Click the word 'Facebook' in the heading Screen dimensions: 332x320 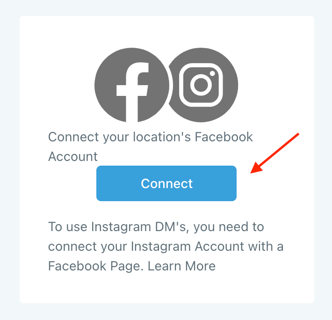[x=224, y=137]
